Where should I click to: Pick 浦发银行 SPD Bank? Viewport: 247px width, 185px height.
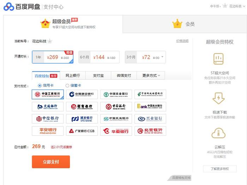82,119
